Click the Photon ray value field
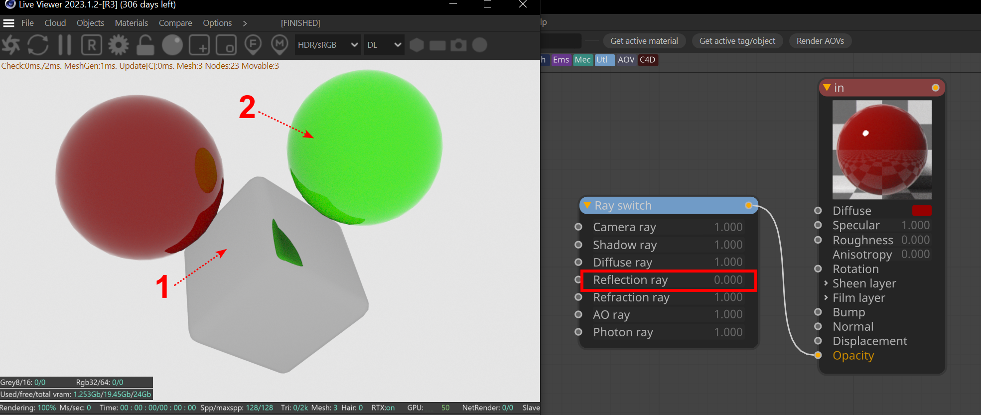981x415 pixels. tap(728, 332)
